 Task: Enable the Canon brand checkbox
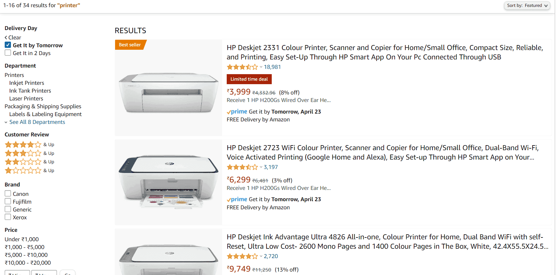coord(8,194)
